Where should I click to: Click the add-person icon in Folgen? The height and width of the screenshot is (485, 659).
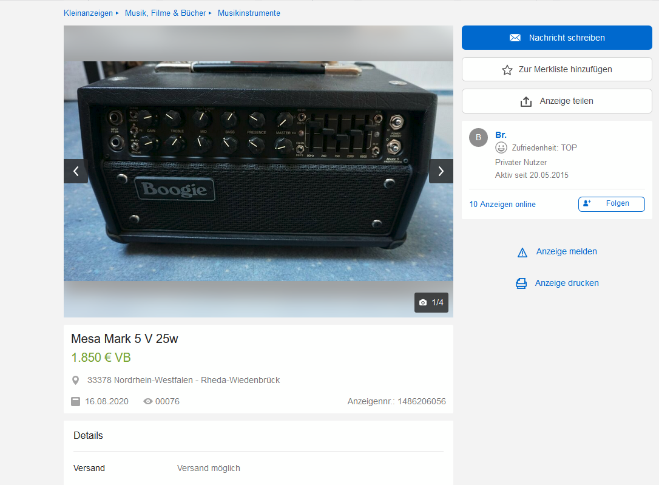click(x=587, y=203)
